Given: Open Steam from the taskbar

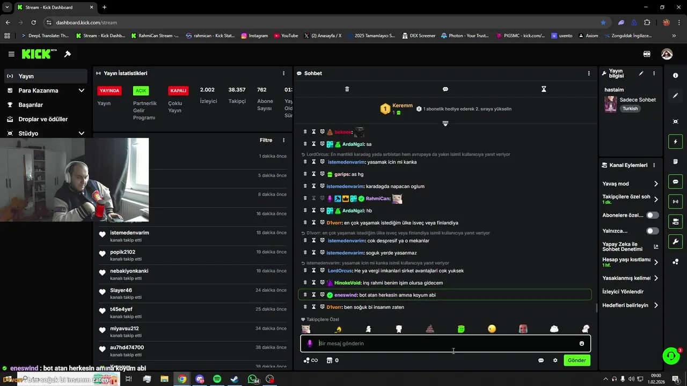Looking at the screenshot, I should (235, 379).
